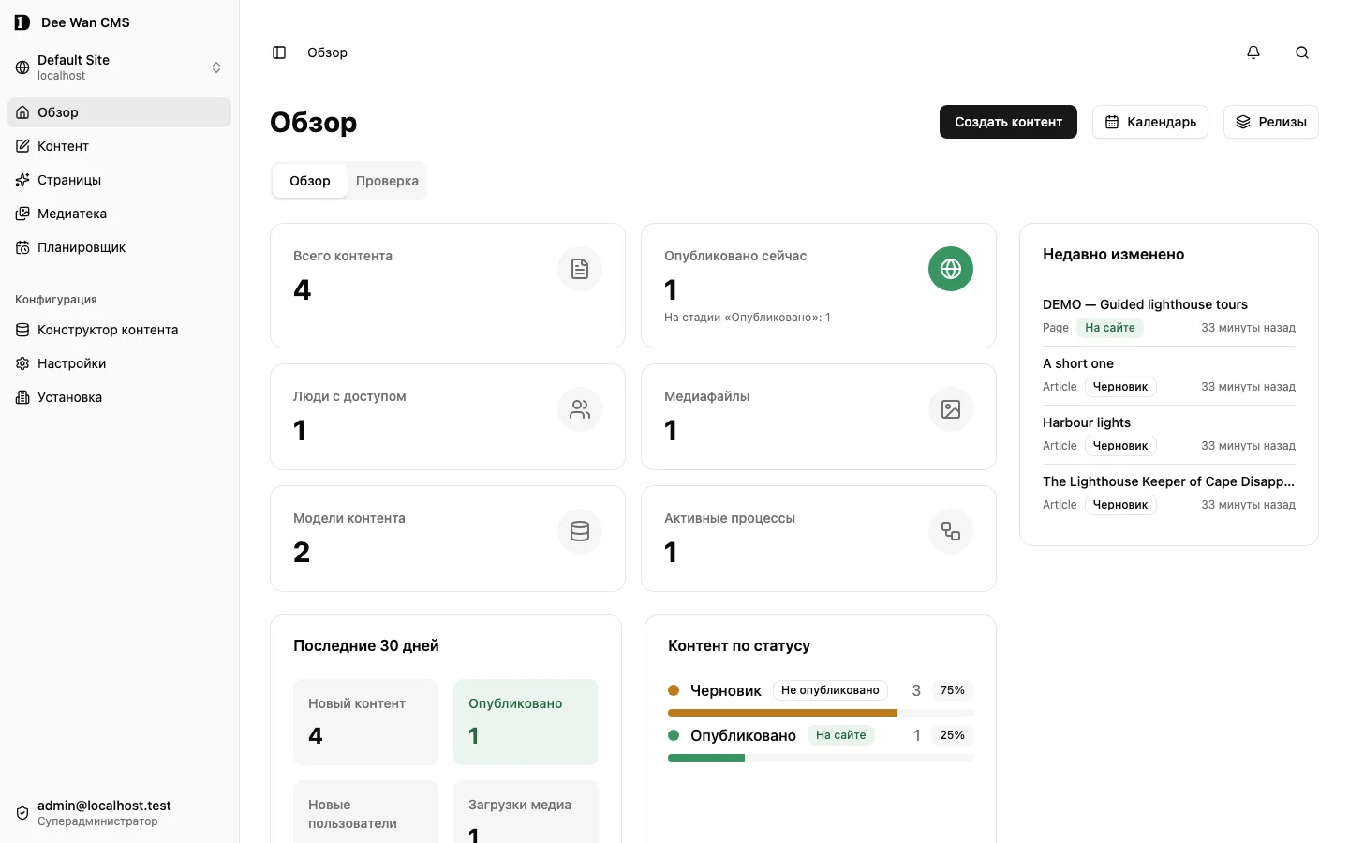This screenshot has width=1349, height=843.
Task: Go to Страницы in the sidebar
Action: tap(119, 180)
